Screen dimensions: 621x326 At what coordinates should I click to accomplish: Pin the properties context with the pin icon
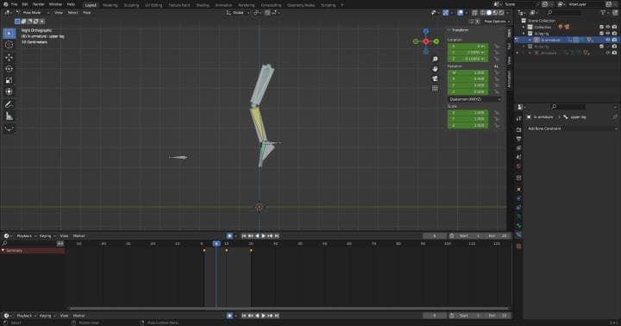click(x=615, y=117)
